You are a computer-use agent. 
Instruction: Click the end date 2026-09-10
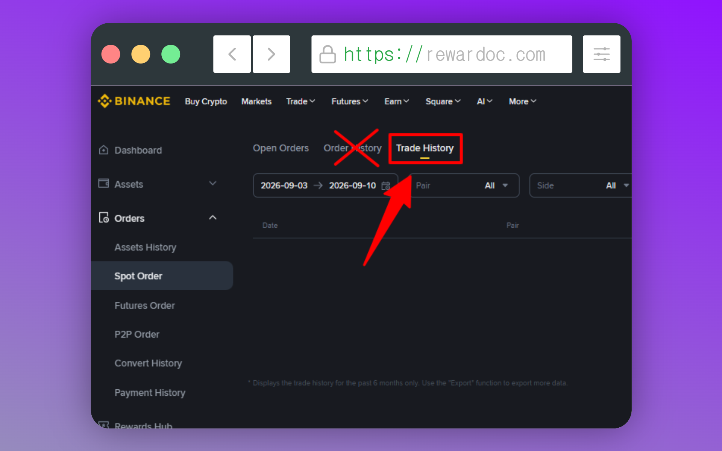coord(352,186)
